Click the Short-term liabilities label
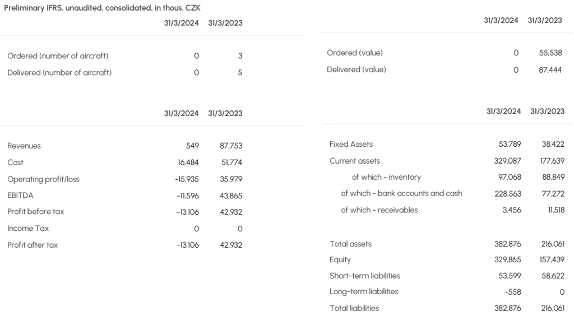 [x=364, y=276]
